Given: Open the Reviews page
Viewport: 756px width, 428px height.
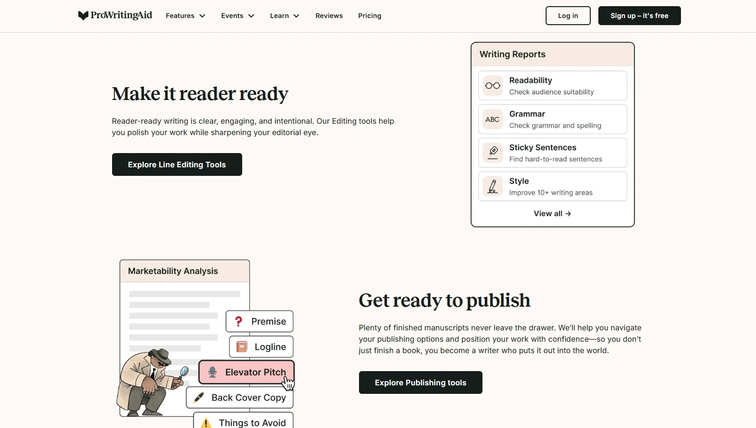Looking at the screenshot, I should point(329,16).
